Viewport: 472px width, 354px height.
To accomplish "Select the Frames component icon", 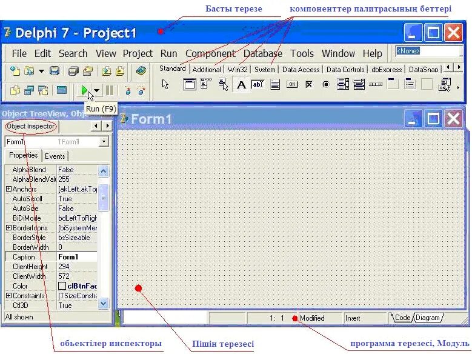I will pos(189,84).
